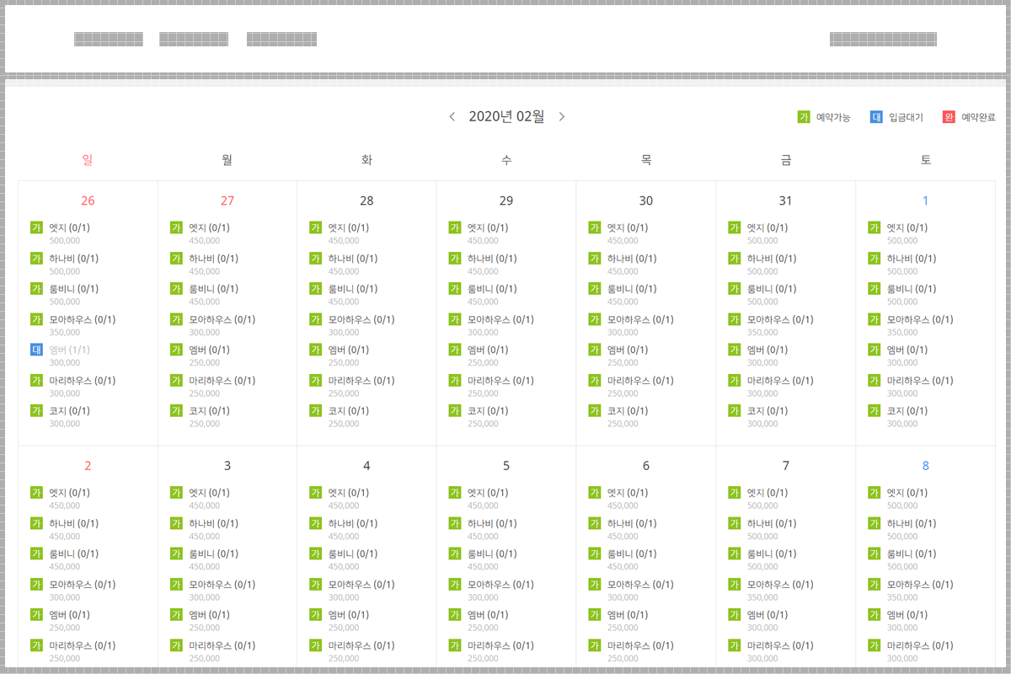The width and height of the screenshot is (1011, 674).
Task: Click the green 가 icon beside 하나비 on the 3rd
Action: click(176, 523)
